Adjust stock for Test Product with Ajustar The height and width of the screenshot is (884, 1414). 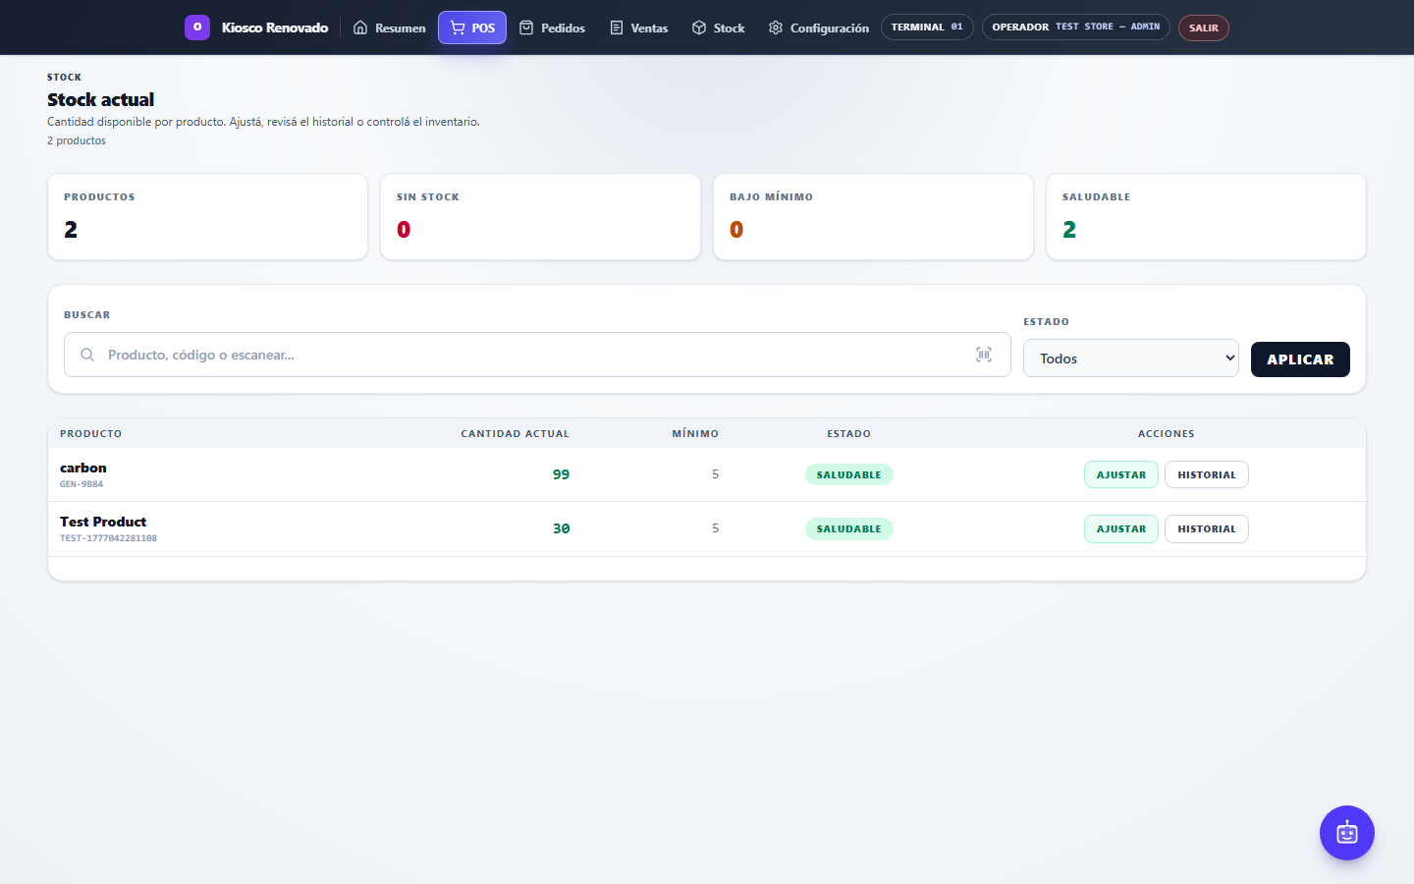1121,528
